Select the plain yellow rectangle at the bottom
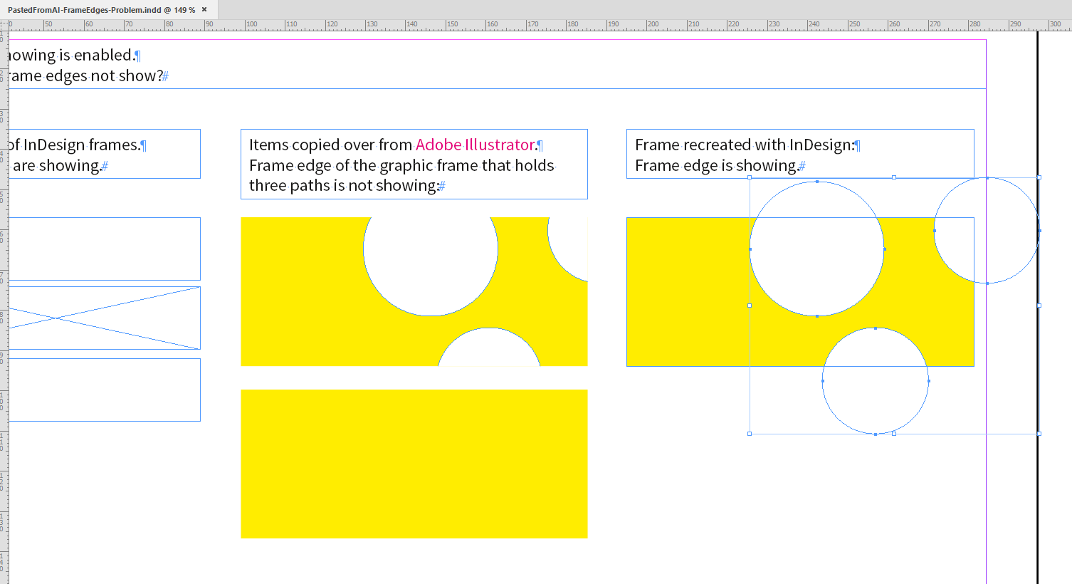The width and height of the screenshot is (1072, 584). pyautogui.click(x=414, y=463)
